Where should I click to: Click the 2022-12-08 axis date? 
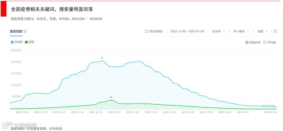point(22,112)
